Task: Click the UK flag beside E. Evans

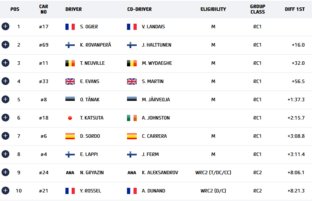Action: [x=70, y=81]
